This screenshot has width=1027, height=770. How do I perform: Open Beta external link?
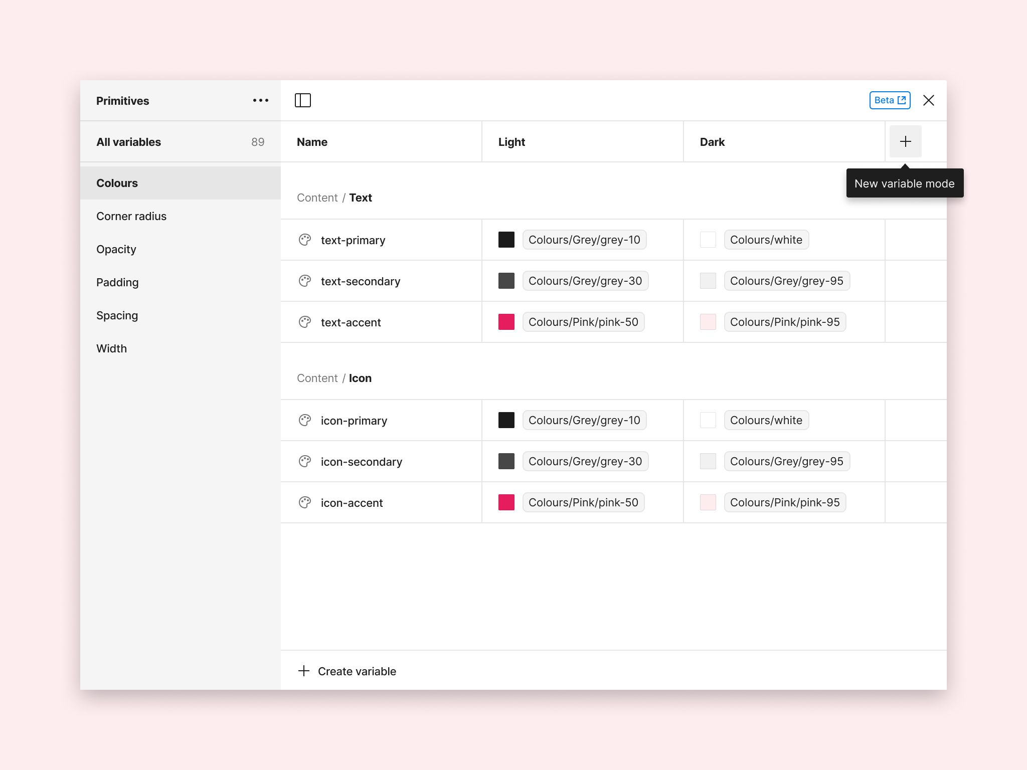pos(888,100)
